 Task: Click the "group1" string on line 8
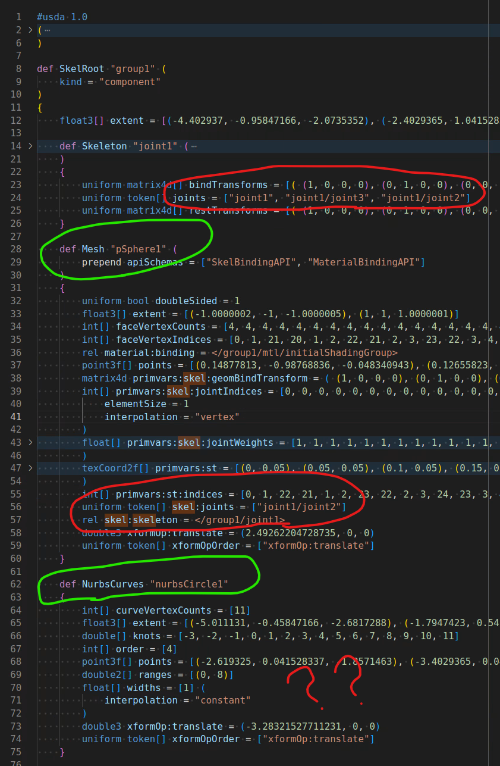(133, 68)
